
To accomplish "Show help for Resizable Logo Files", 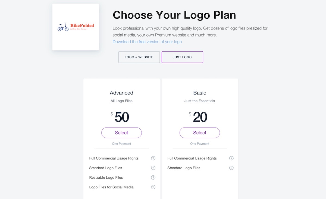I will [x=153, y=177].
